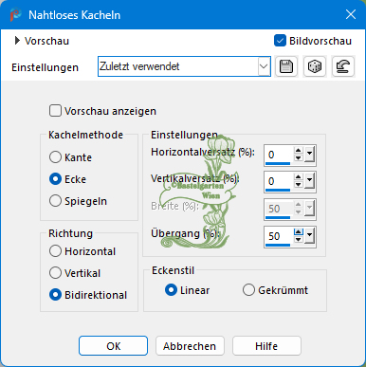Select the Spiegeln radio button

[55, 201]
